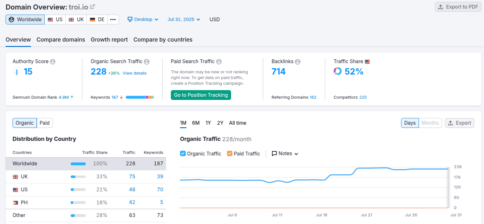Image resolution: width=484 pixels, height=224 pixels.
Task: Select the 1M time range
Action: pyautogui.click(x=183, y=123)
